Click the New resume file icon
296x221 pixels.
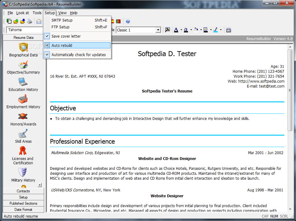(x=9, y=21)
